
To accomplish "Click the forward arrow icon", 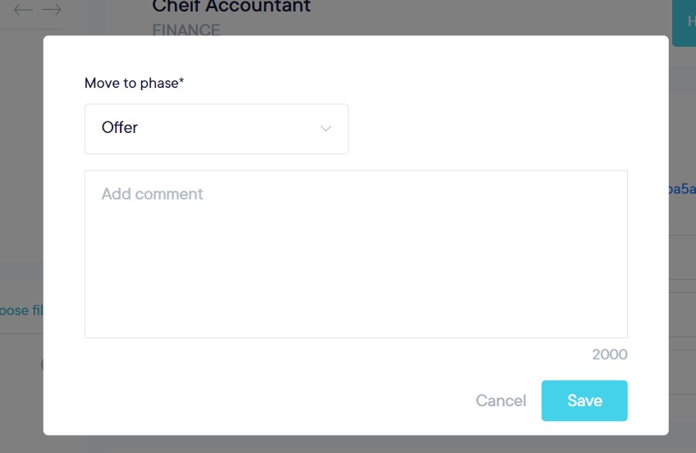I will [52, 10].
